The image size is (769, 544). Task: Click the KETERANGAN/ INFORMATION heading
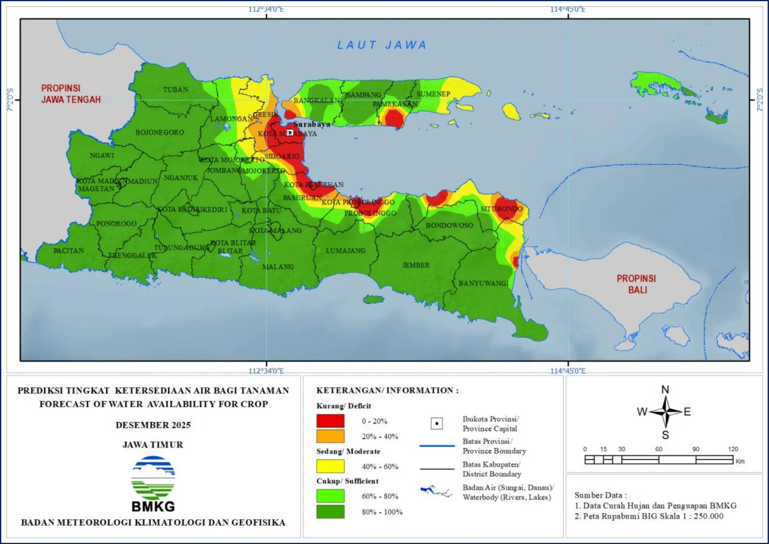click(x=388, y=390)
